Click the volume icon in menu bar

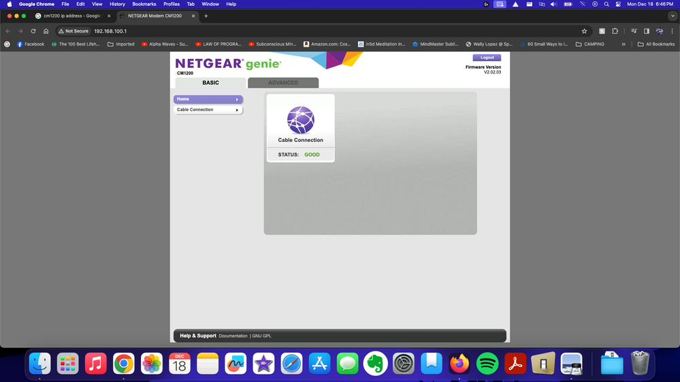click(553, 4)
